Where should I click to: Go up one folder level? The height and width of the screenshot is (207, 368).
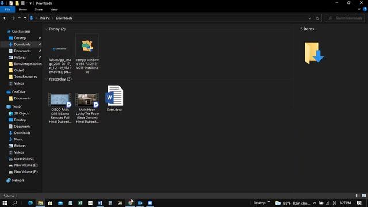click(x=25, y=18)
